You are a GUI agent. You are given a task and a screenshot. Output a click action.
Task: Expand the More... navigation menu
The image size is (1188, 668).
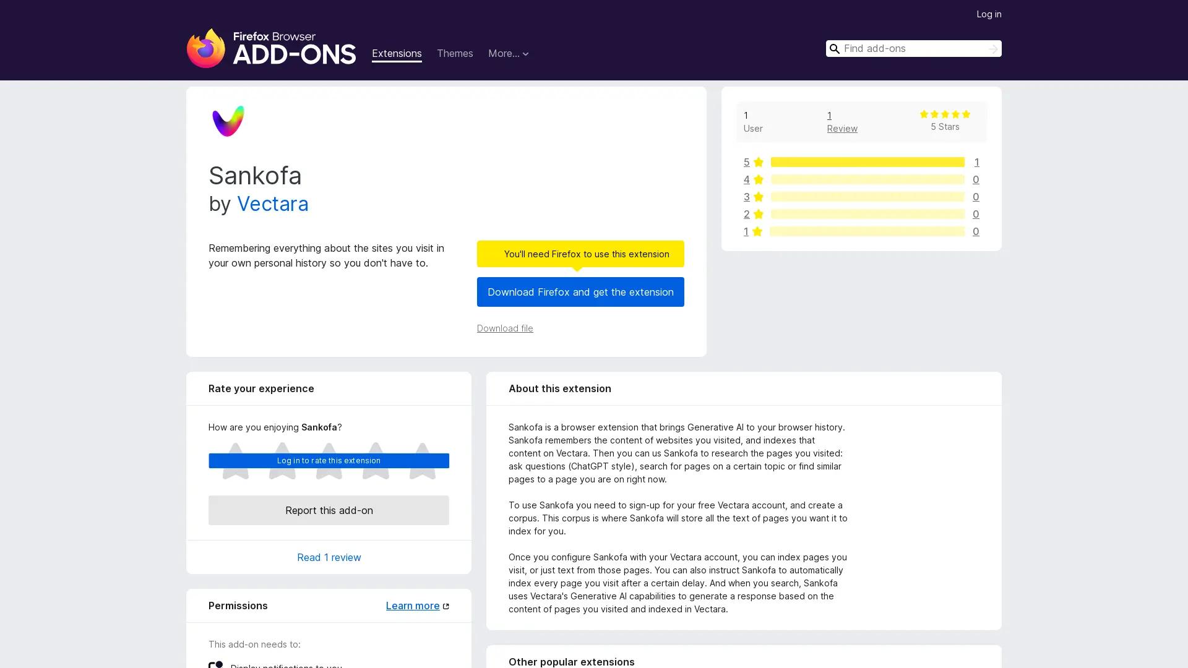click(x=508, y=54)
